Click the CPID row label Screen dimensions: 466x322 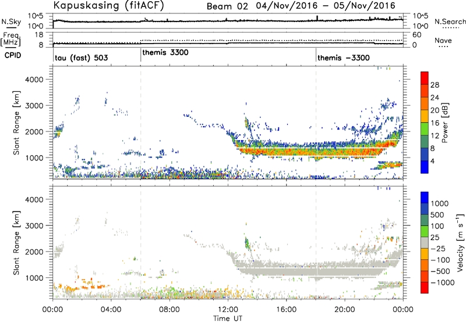pos(13,55)
